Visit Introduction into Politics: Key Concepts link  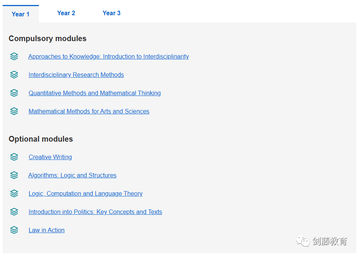click(95, 212)
